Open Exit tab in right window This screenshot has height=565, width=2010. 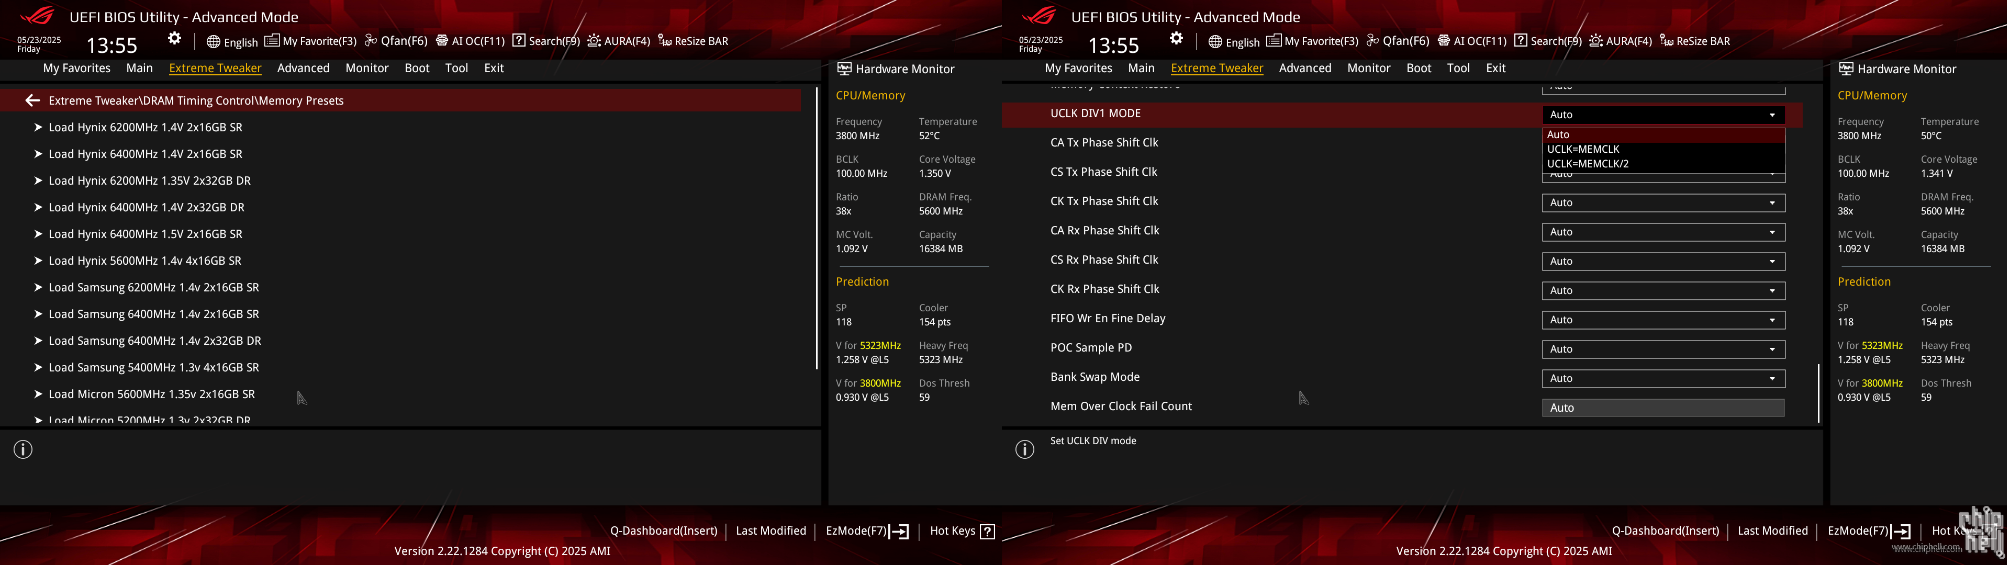click(1496, 69)
